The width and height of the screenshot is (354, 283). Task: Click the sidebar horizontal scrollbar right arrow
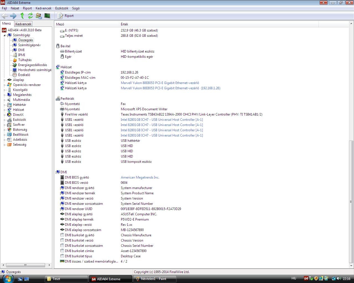pos(49,265)
